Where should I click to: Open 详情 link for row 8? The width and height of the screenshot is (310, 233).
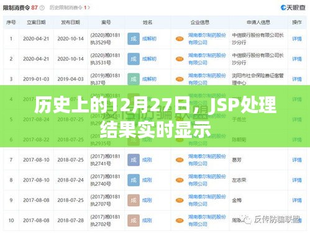pos(297,180)
